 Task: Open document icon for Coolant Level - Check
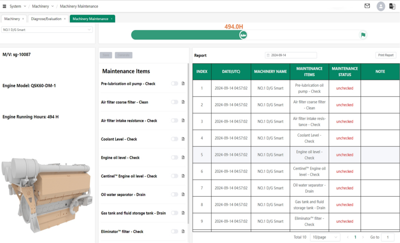[183, 139]
